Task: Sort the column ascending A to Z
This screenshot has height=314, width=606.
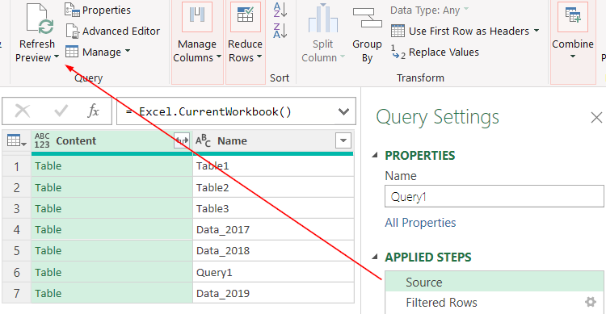Action: pyautogui.click(x=280, y=10)
